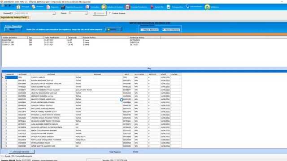This screenshot has height=161, width=287.
Task: Open the Presupuestos toolbar icon
Action: 169,7
